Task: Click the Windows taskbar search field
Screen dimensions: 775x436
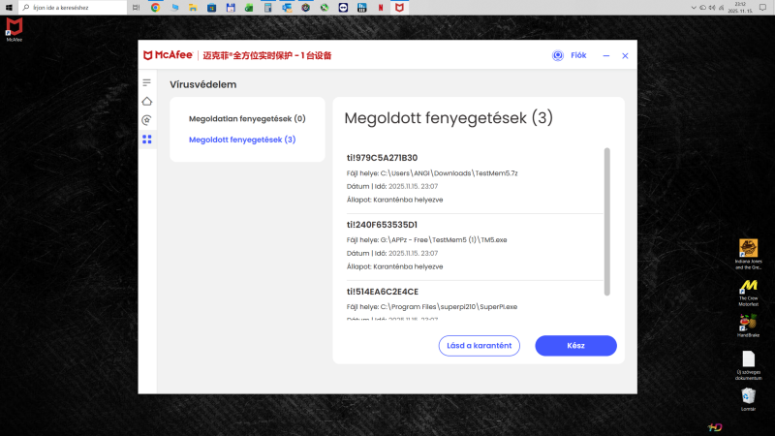Action: click(73, 8)
